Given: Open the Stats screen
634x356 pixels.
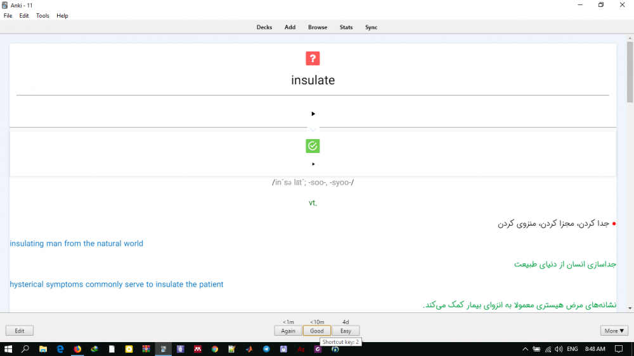Looking at the screenshot, I should [x=346, y=27].
